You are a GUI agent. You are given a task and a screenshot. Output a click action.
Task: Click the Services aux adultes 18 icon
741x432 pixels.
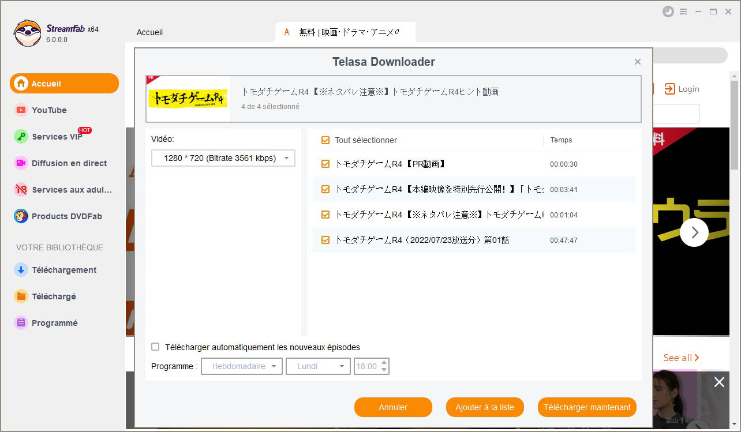(21, 190)
